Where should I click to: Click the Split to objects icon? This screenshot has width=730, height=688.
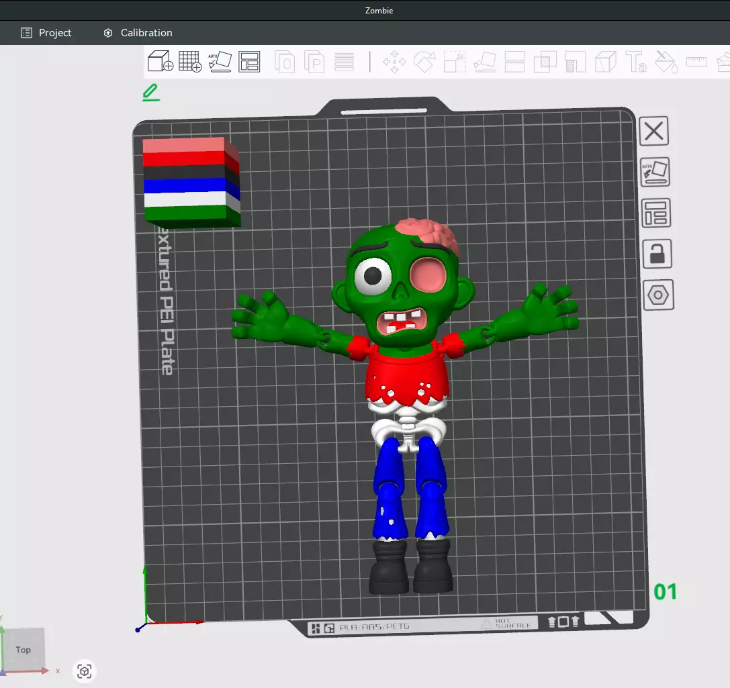285,61
